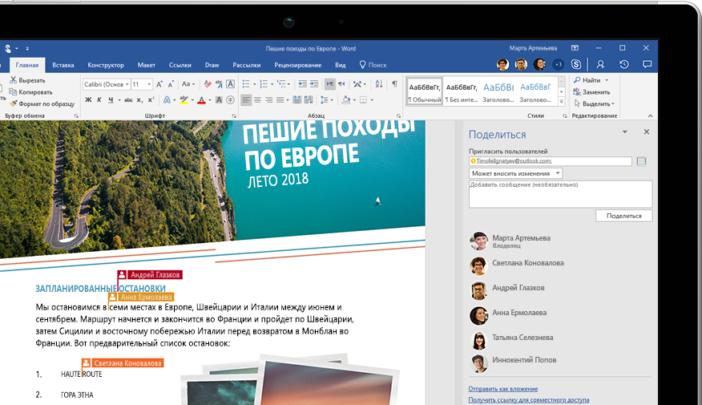Click Отправить как вложение link
This screenshot has height=405, width=702.
click(x=502, y=389)
